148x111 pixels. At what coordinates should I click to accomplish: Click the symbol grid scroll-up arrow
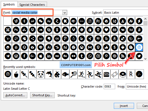click(x=145, y=19)
